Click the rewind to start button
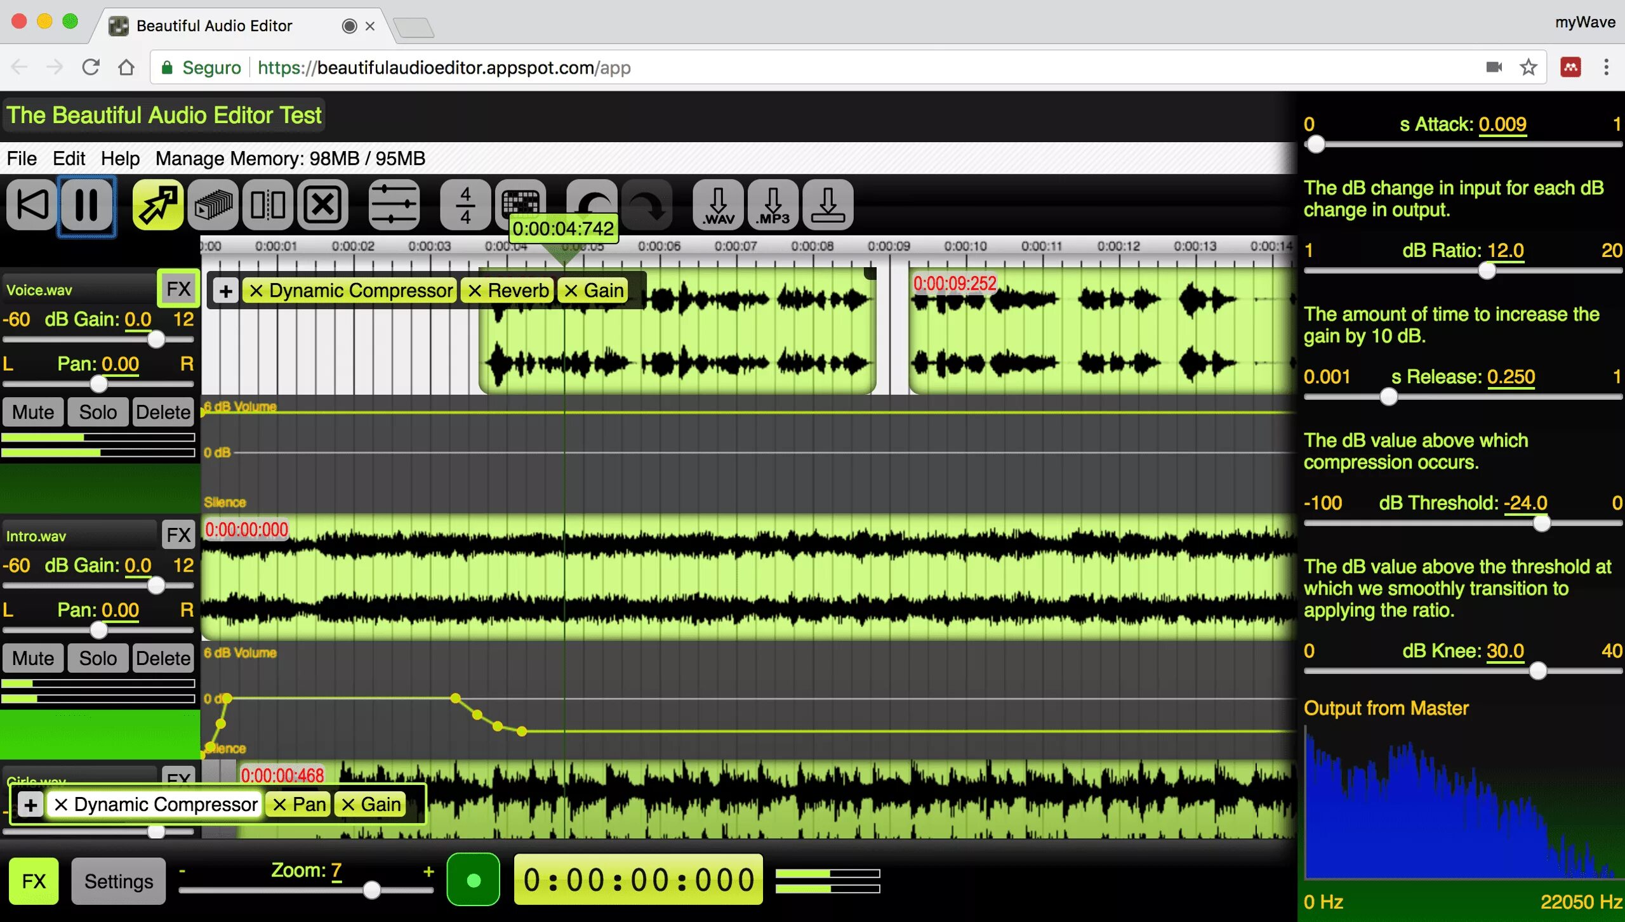 [32, 205]
